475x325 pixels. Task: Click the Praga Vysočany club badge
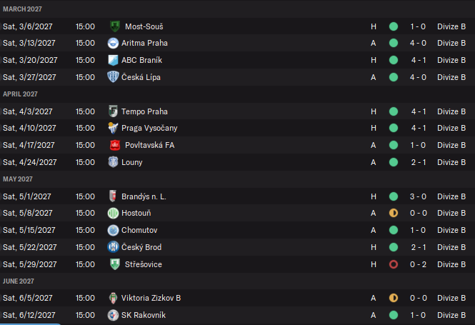tap(113, 128)
